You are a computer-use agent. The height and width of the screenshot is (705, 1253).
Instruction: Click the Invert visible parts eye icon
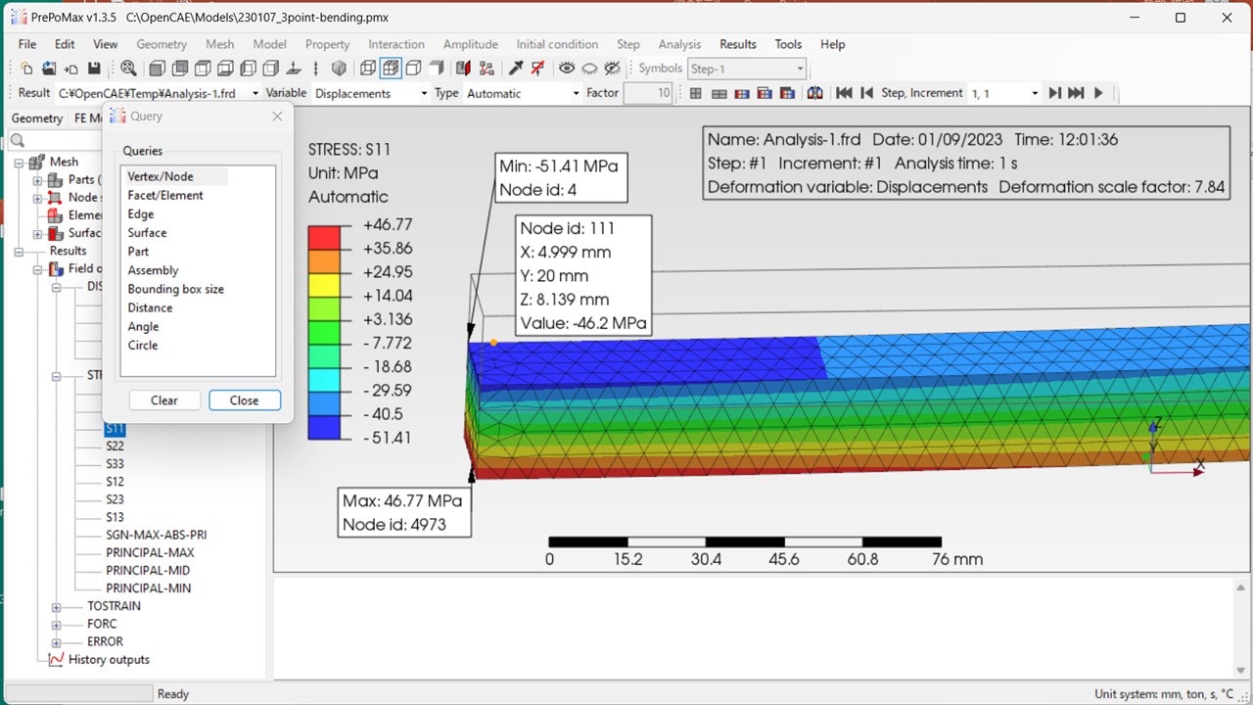(589, 69)
